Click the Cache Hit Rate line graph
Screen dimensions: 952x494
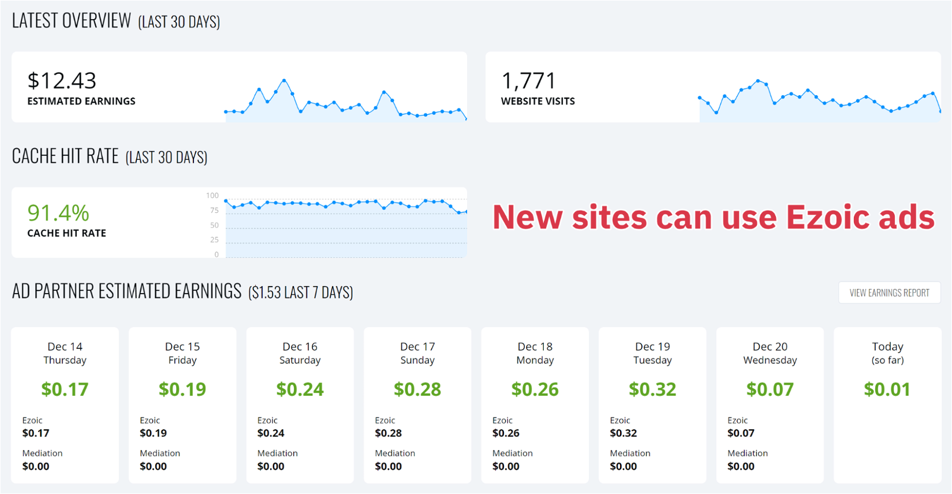(x=345, y=204)
